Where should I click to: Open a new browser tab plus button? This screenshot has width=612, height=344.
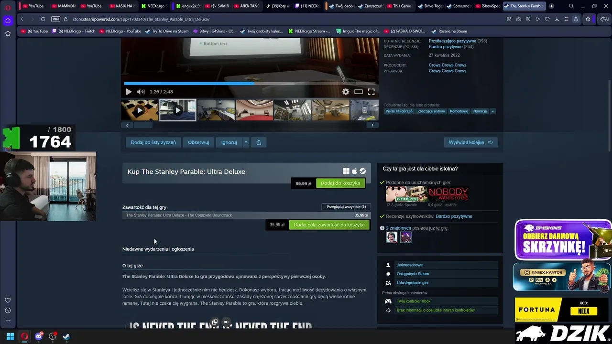pyautogui.click(x=551, y=6)
